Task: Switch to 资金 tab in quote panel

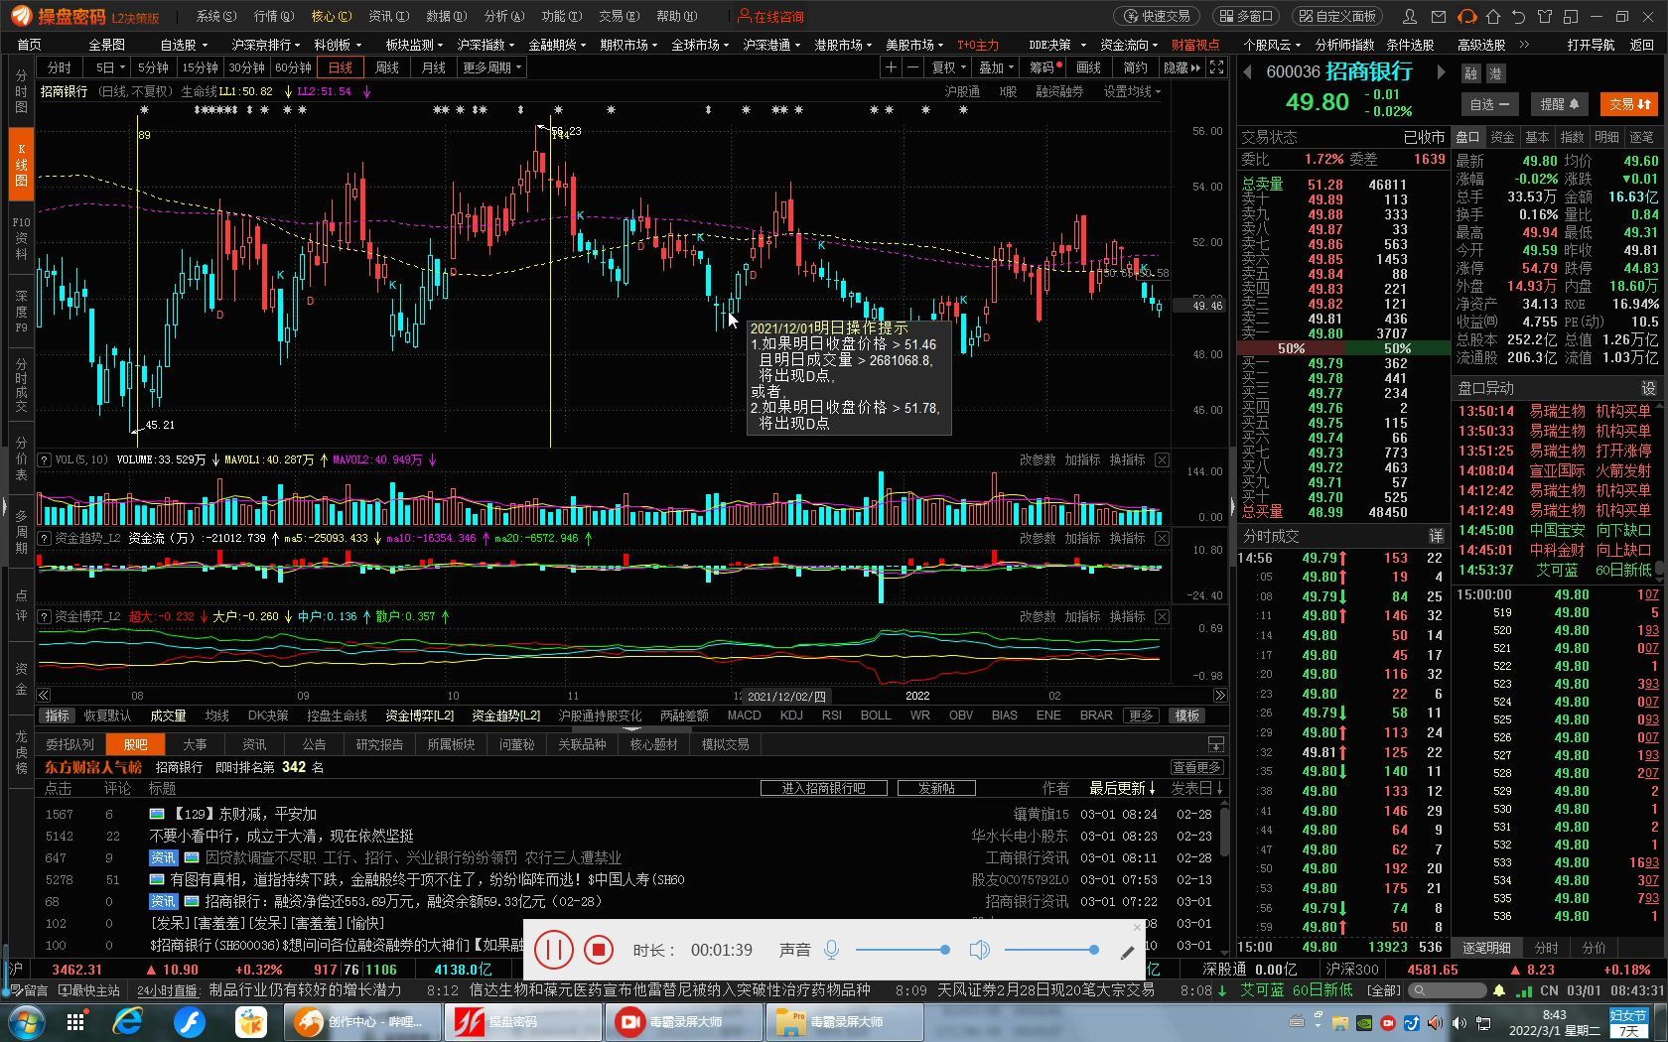Action: point(1502,137)
